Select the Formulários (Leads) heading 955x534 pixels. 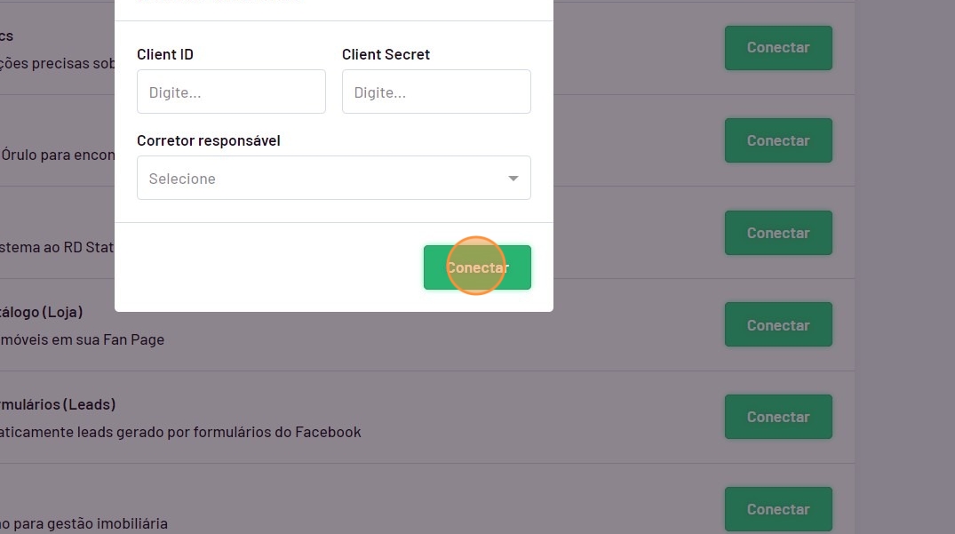point(59,404)
